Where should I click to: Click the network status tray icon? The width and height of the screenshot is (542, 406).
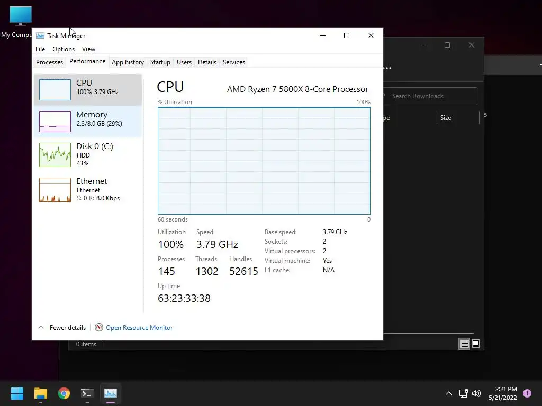(x=463, y=393)
